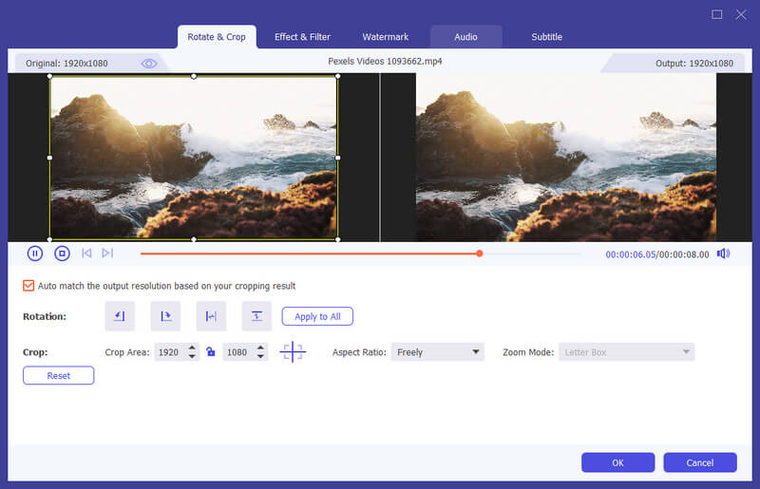The width and height of the screenshot is (760, 489).
Task: Rotate video right 90 degrees
Action: coord(165,316)
